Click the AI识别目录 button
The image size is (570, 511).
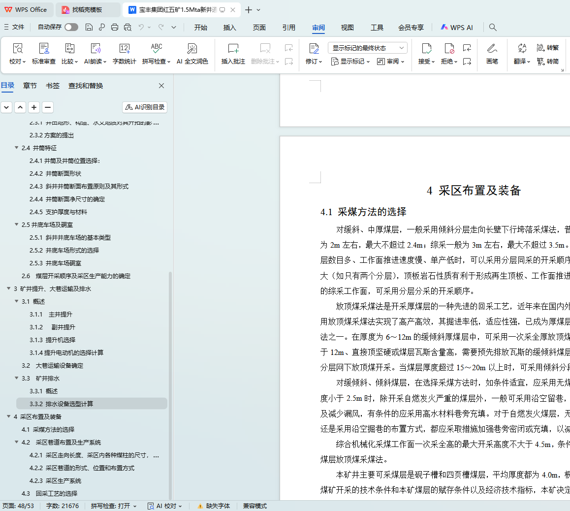tap(145, 107)
